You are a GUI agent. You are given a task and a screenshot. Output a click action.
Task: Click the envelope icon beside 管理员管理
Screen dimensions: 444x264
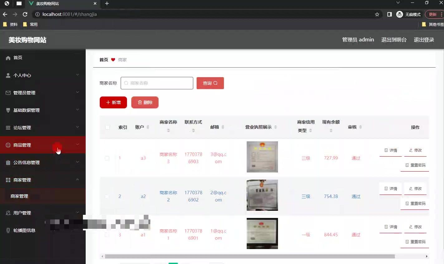click(x=8, y=93)
